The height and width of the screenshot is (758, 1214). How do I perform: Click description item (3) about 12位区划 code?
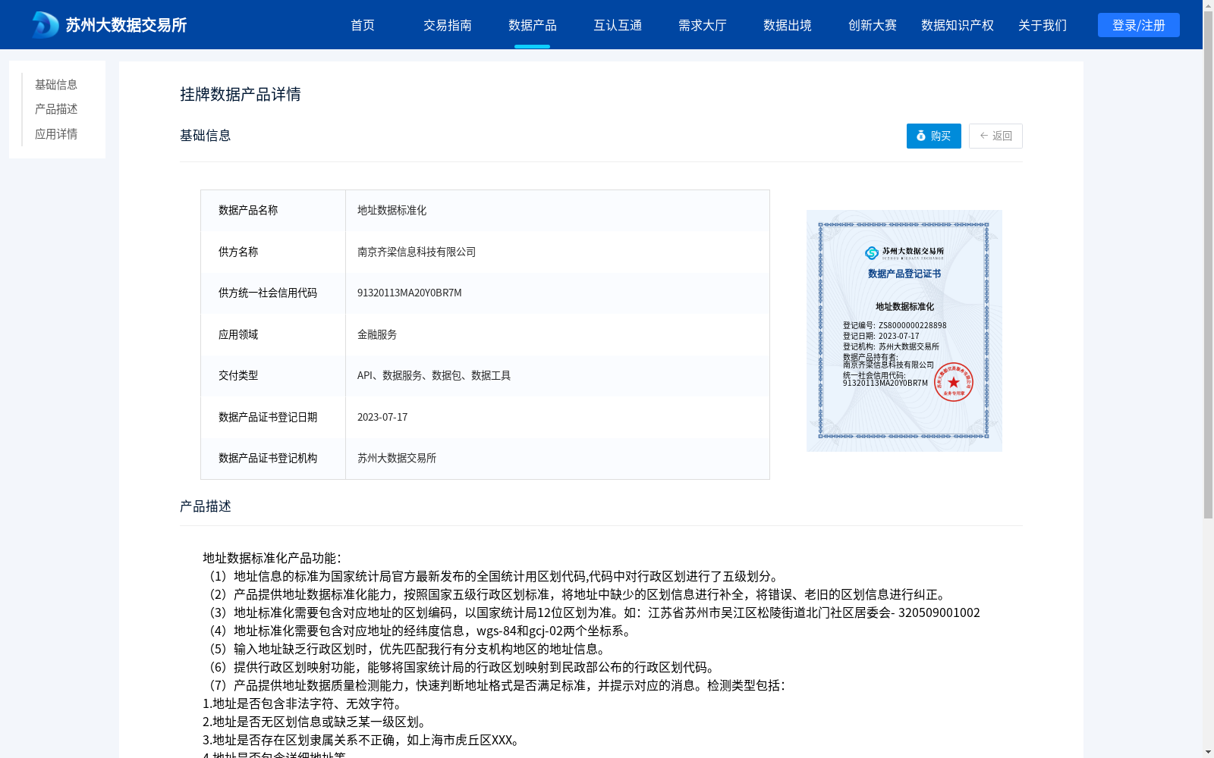click(x=593, y=612)
